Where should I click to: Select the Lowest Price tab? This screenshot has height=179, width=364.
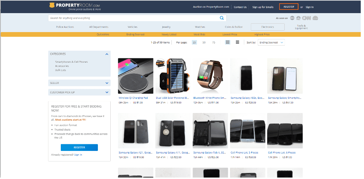point(230,34)
